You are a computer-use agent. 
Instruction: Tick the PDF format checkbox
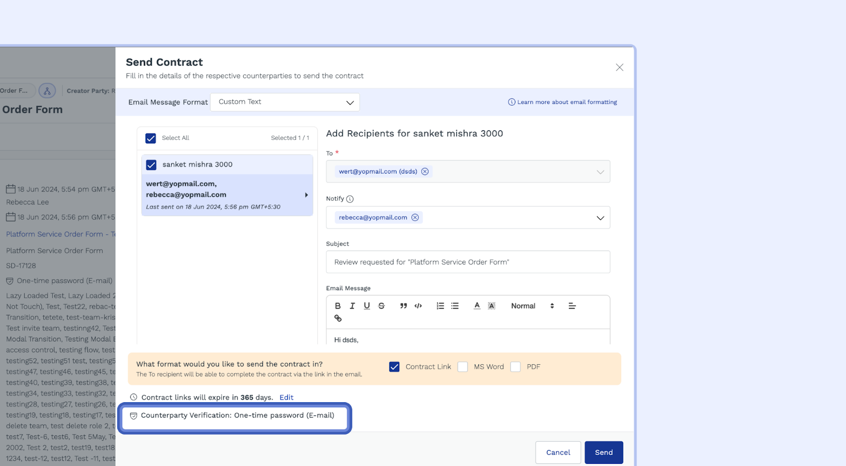point(516,367)
